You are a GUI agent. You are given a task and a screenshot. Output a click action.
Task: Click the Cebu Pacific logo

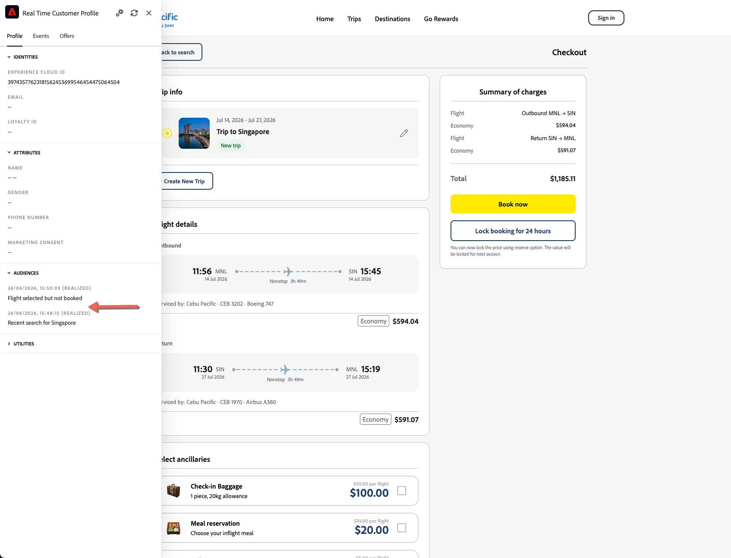click(169, 19)
